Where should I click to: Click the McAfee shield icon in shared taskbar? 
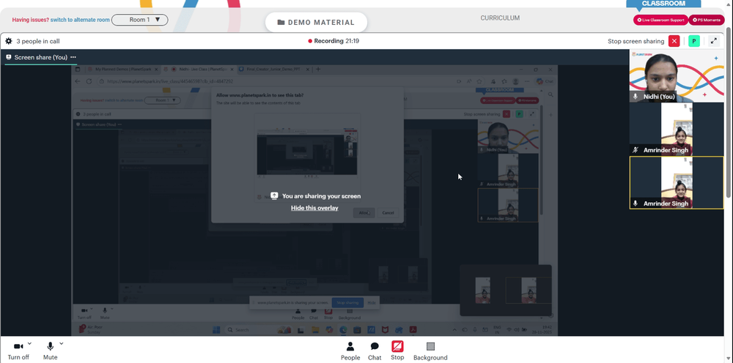click(x=386, y=330)
